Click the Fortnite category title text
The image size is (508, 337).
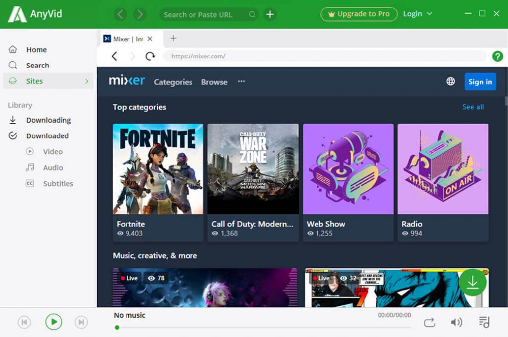coord(131,224)
